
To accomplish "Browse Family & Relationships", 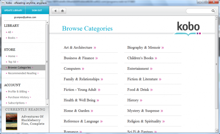I will tap(83, 79).
